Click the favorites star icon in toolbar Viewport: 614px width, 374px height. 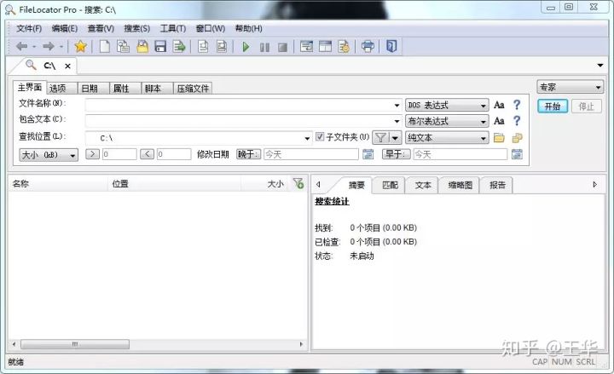pos(80,47)
